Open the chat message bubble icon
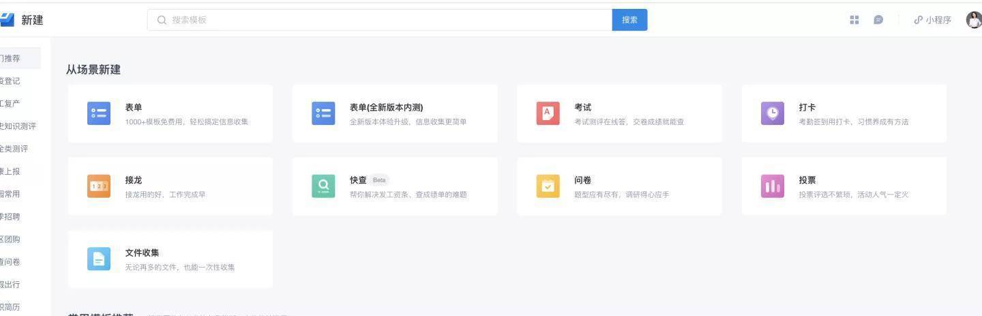The image size is (982, 316). pos(878,20)
